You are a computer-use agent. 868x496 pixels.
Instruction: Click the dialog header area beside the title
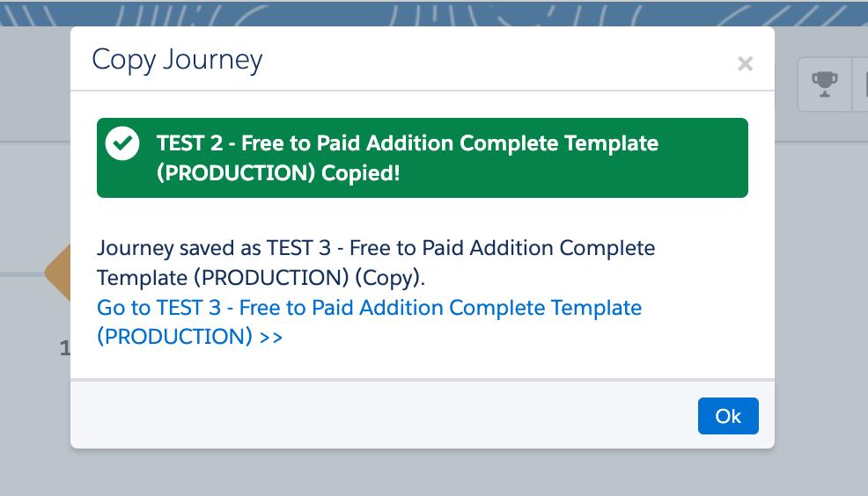click(x=493, y=60)
